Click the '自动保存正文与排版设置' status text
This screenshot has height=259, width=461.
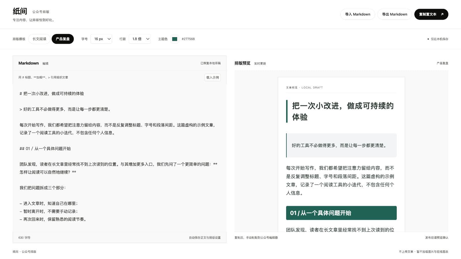click(205, 238)
